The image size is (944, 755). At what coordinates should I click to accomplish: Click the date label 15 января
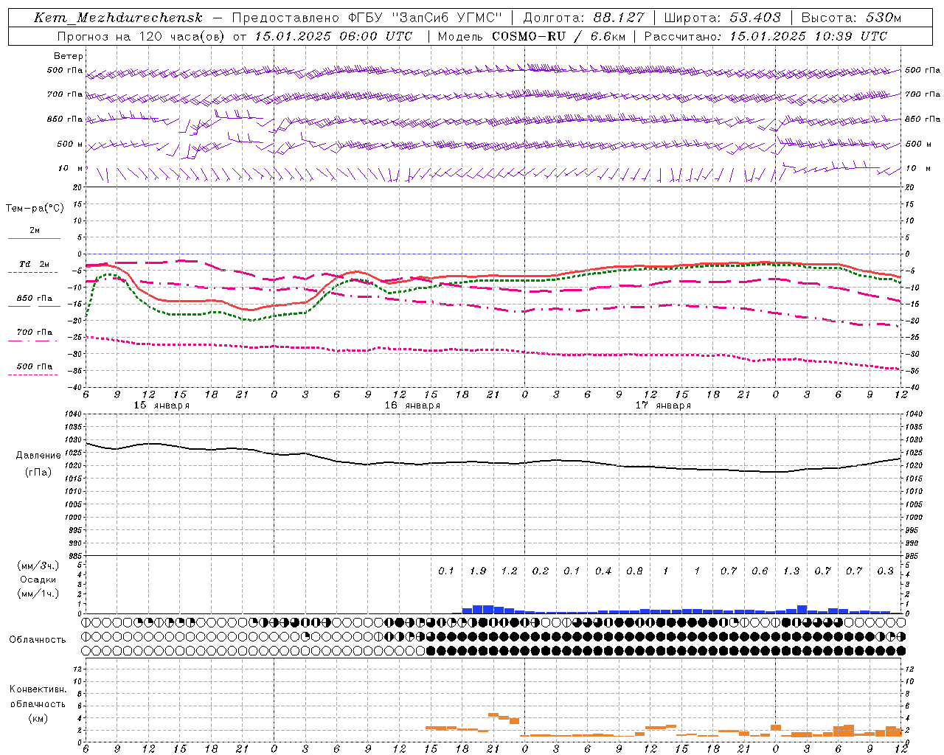coord(162,406)
